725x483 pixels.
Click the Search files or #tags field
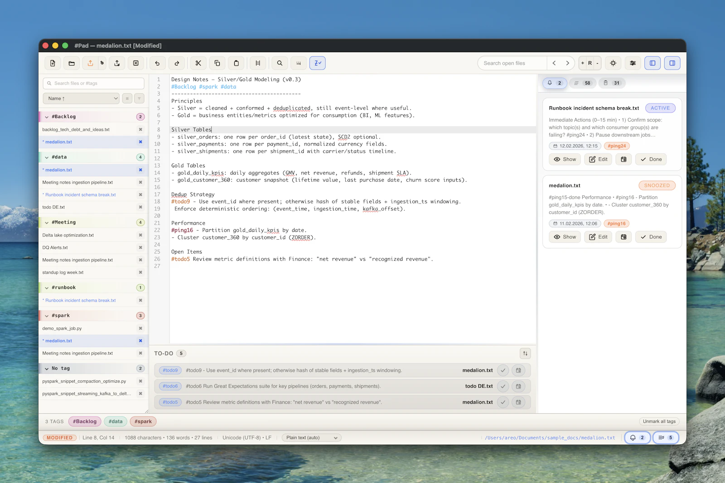(94, 83)
